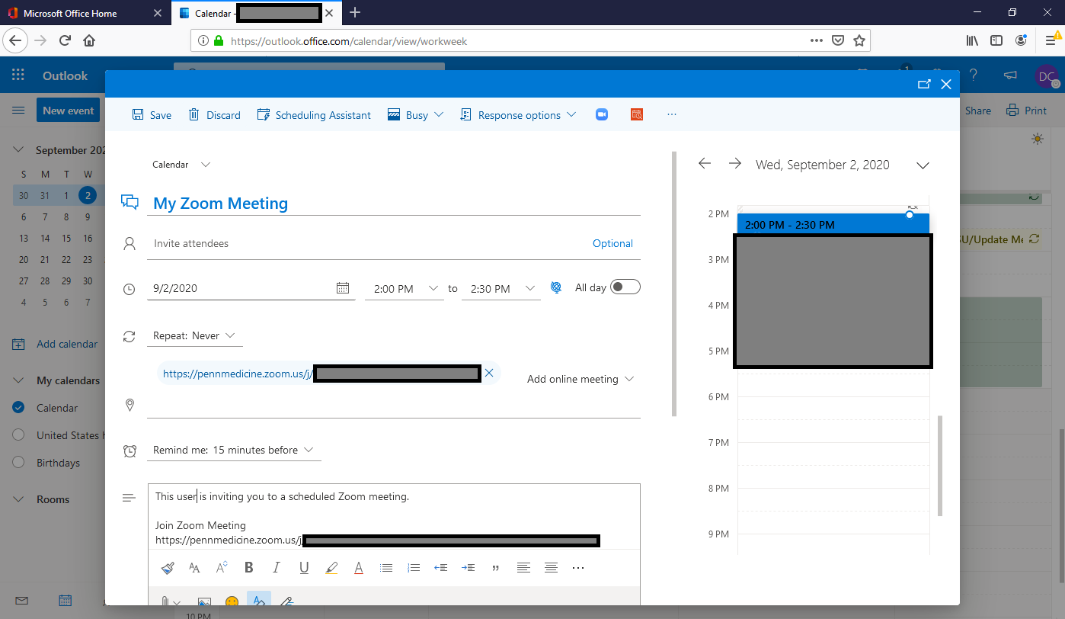Screen dimensions: 1065x619
Task: Click the date picker calendar icon
Action: click(x=343, y=287)
